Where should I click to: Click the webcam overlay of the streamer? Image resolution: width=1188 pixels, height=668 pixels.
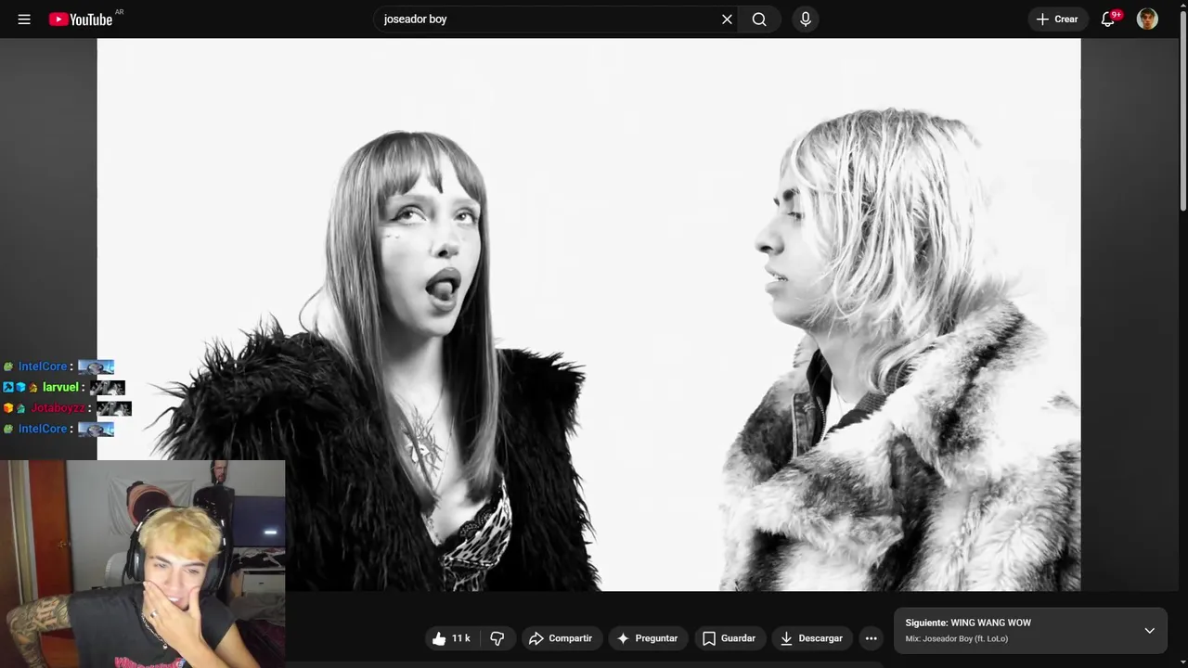pos(142,564)
